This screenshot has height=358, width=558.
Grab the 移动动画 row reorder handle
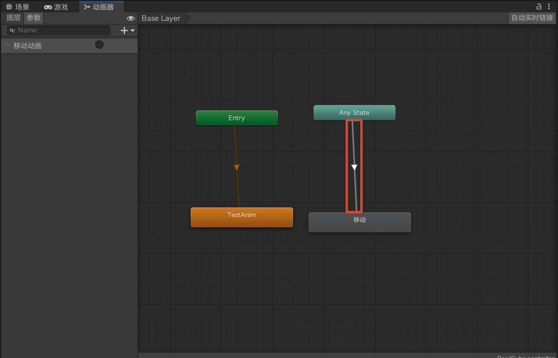point(7,45)
